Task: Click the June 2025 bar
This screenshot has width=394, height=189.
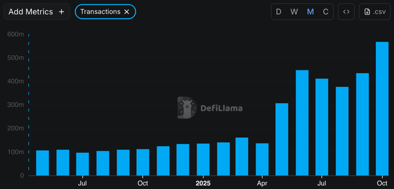Action: click(302, 123)
